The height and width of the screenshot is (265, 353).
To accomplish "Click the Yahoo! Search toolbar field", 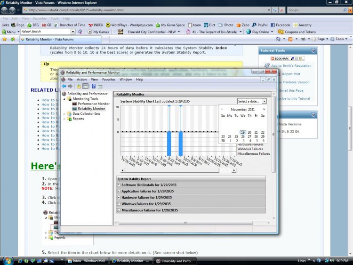I will (x=46, y=32).
